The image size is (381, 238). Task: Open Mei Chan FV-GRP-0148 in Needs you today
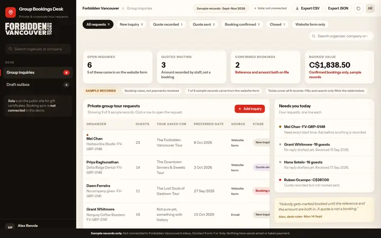(x=324, y=130)
